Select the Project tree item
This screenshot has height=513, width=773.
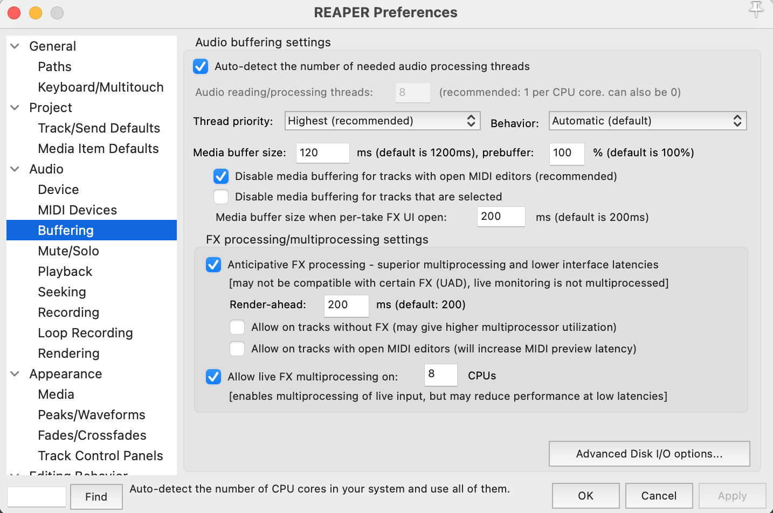51,108
